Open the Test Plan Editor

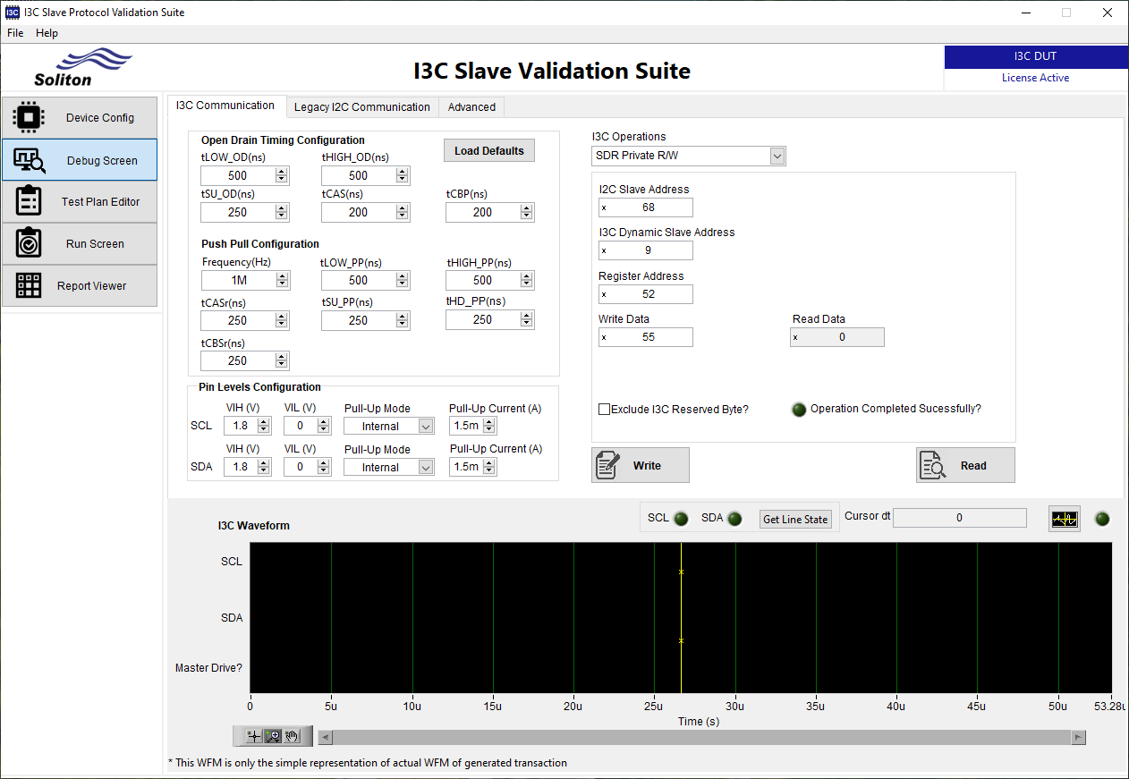[79, 201]
